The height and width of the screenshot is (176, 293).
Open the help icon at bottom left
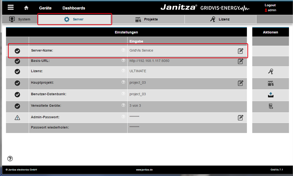[x=10, y=159]
